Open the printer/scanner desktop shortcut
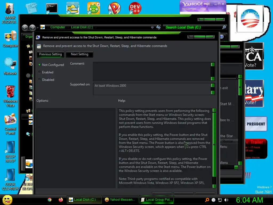Viewport: 273px width, 205px height. click(x=73, y=8)
